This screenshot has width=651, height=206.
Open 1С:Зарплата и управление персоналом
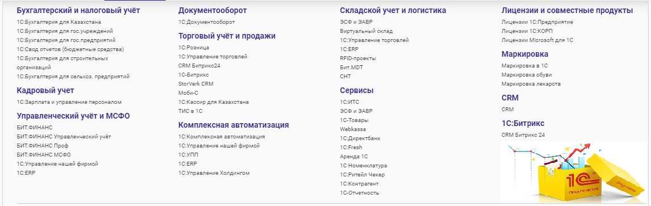69,102
